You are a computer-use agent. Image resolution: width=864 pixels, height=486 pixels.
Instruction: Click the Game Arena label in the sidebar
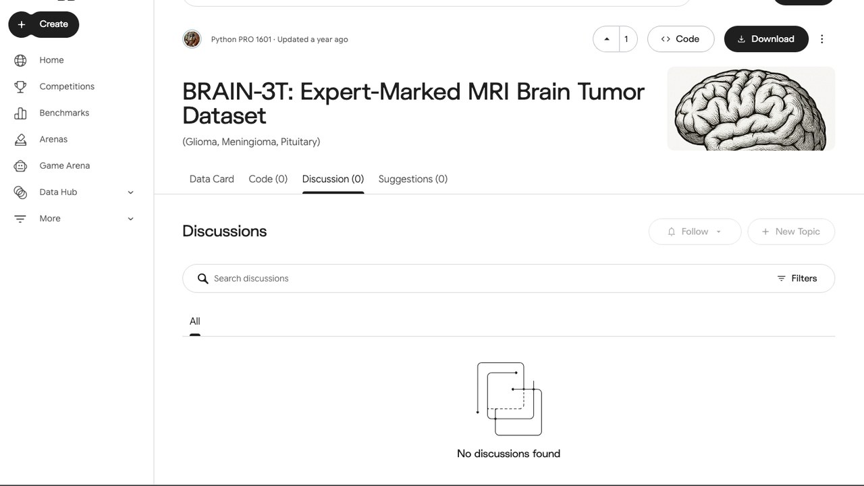pyautogui.click(x=65, y=165)
